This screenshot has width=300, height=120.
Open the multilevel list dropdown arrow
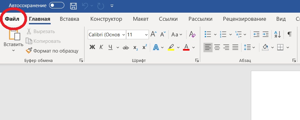[245, 35]
